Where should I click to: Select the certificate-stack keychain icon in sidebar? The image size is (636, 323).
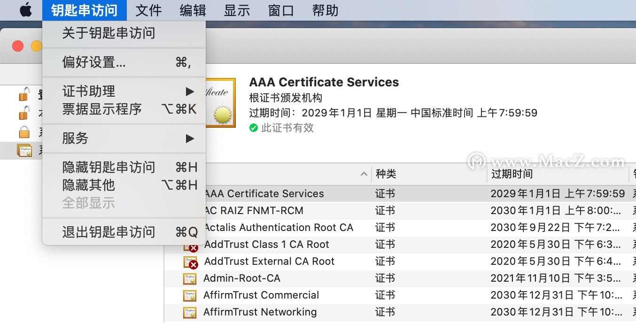click(24, 150)
